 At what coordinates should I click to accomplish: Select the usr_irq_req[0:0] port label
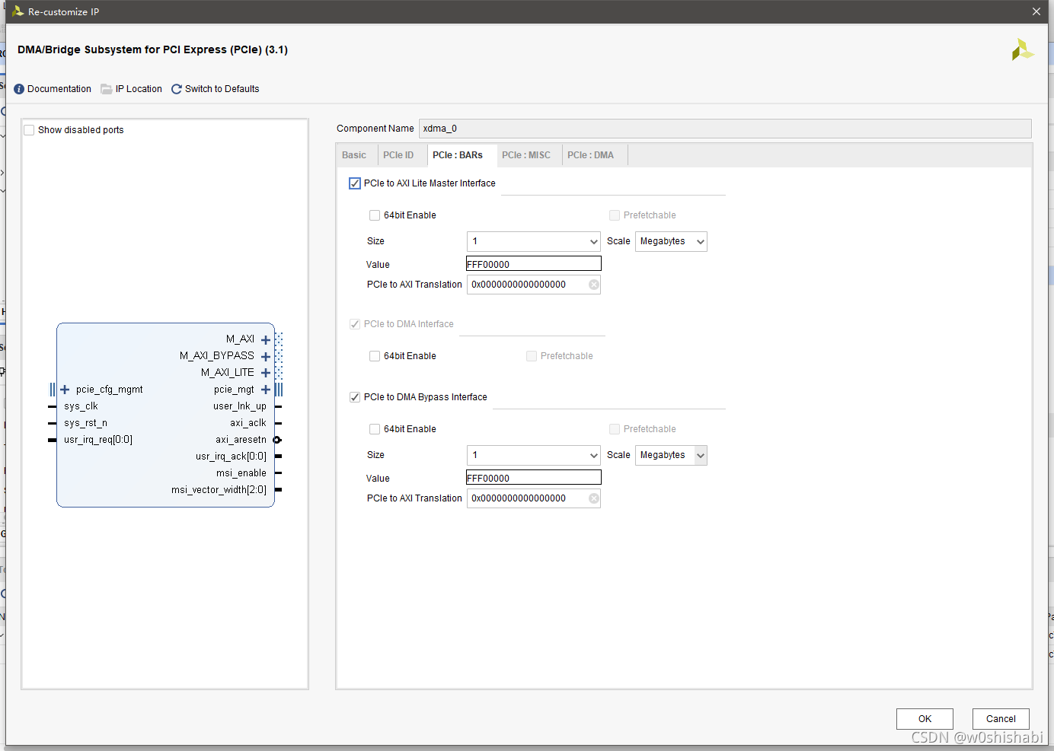click(98, 440)
